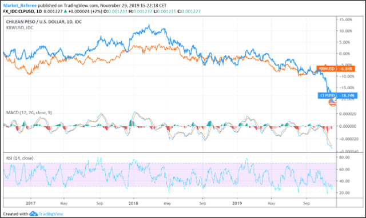This screenshot has height=218, width=366.
Task: Click the H:0.001237 high value
Action: (x=140, y=11)
